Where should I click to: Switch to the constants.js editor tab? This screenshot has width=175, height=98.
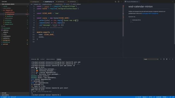tap(72, 2)
